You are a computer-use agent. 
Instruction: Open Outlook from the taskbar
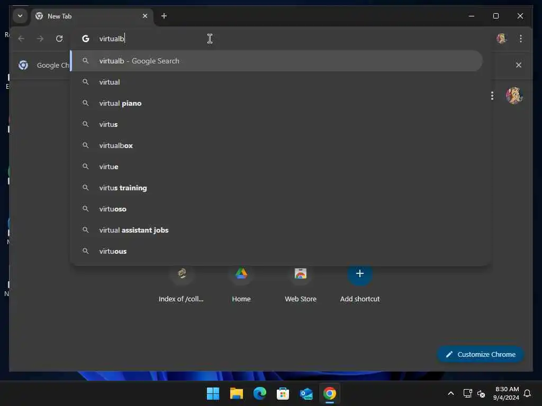(x=306, y=393)
